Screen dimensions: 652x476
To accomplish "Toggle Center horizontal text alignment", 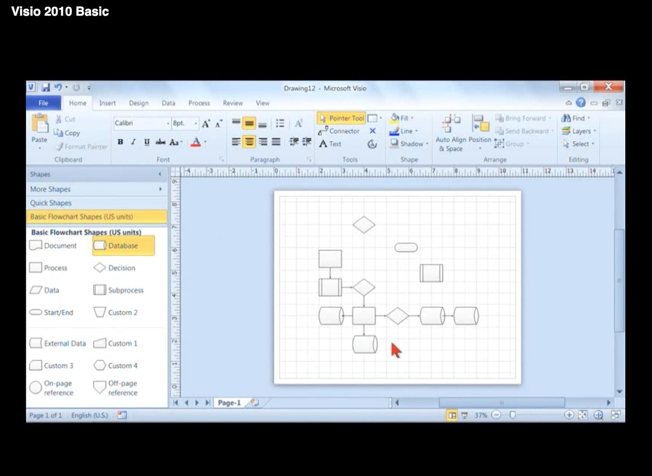I will click(249, 142).
